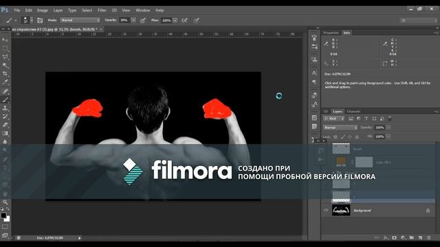Open the Opacity slider arrow in options bar
The image size is (440, 247).
(x=133, y=20)
